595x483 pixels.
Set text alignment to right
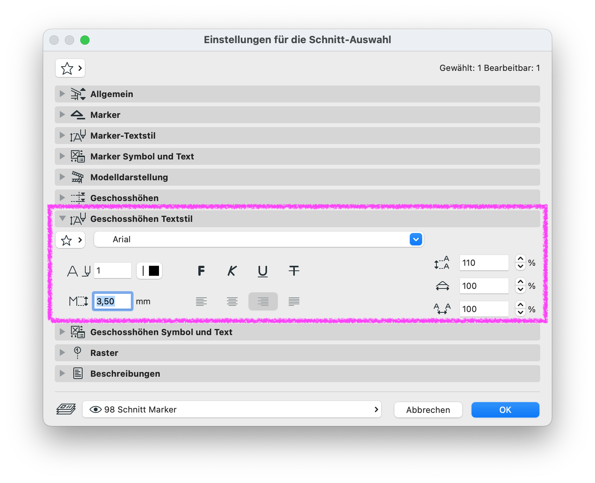pyautogui.click(x=263, y=301)
